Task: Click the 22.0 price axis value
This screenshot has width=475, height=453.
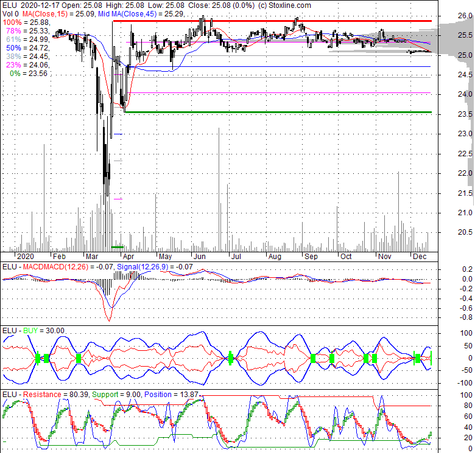Action: (x=465, y=173)
